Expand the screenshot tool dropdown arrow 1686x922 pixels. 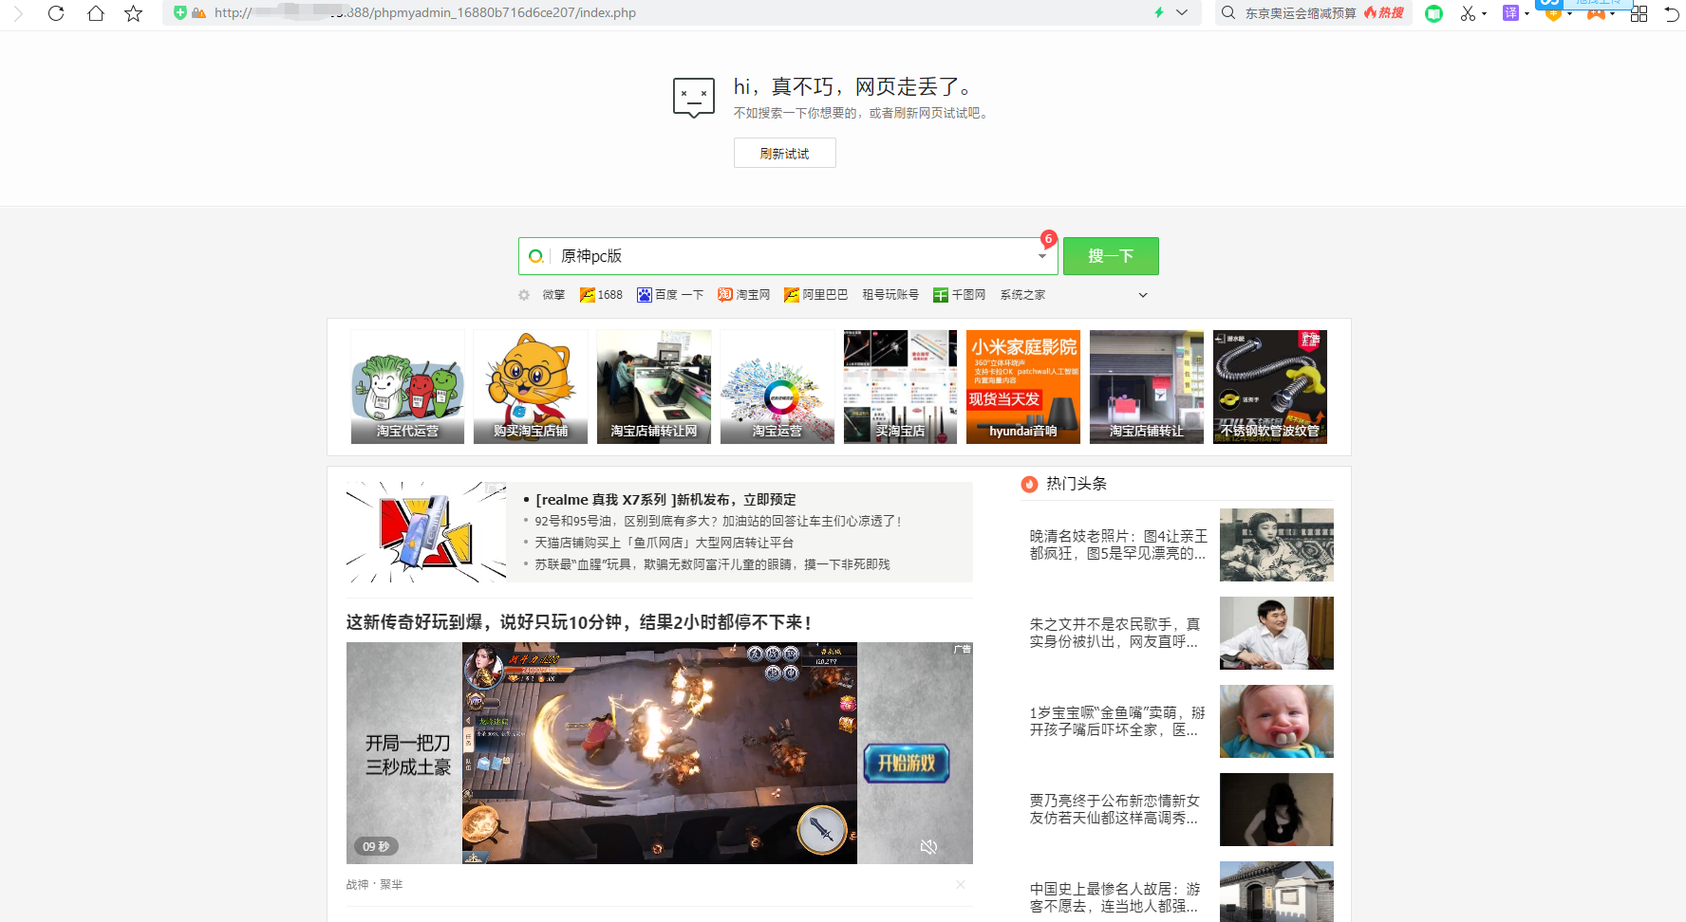click(x=1484, y=13)
